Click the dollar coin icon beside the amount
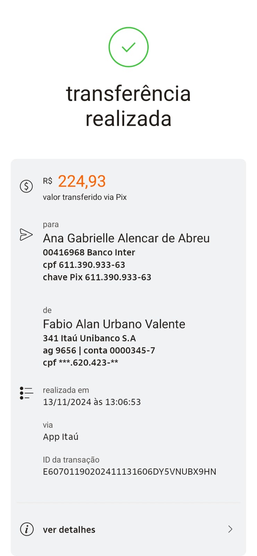The image size is (257, 556). [26, 186]
